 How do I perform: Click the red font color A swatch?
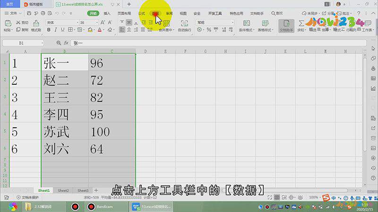100,30
